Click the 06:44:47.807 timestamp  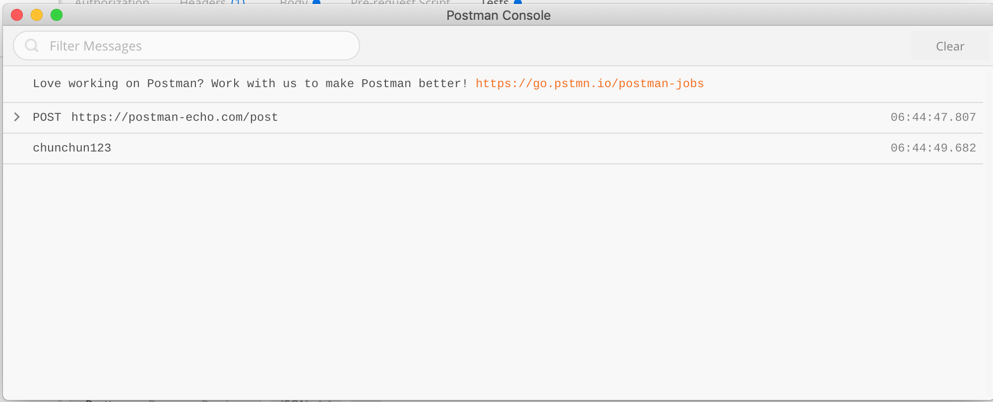tap(933, 117)
